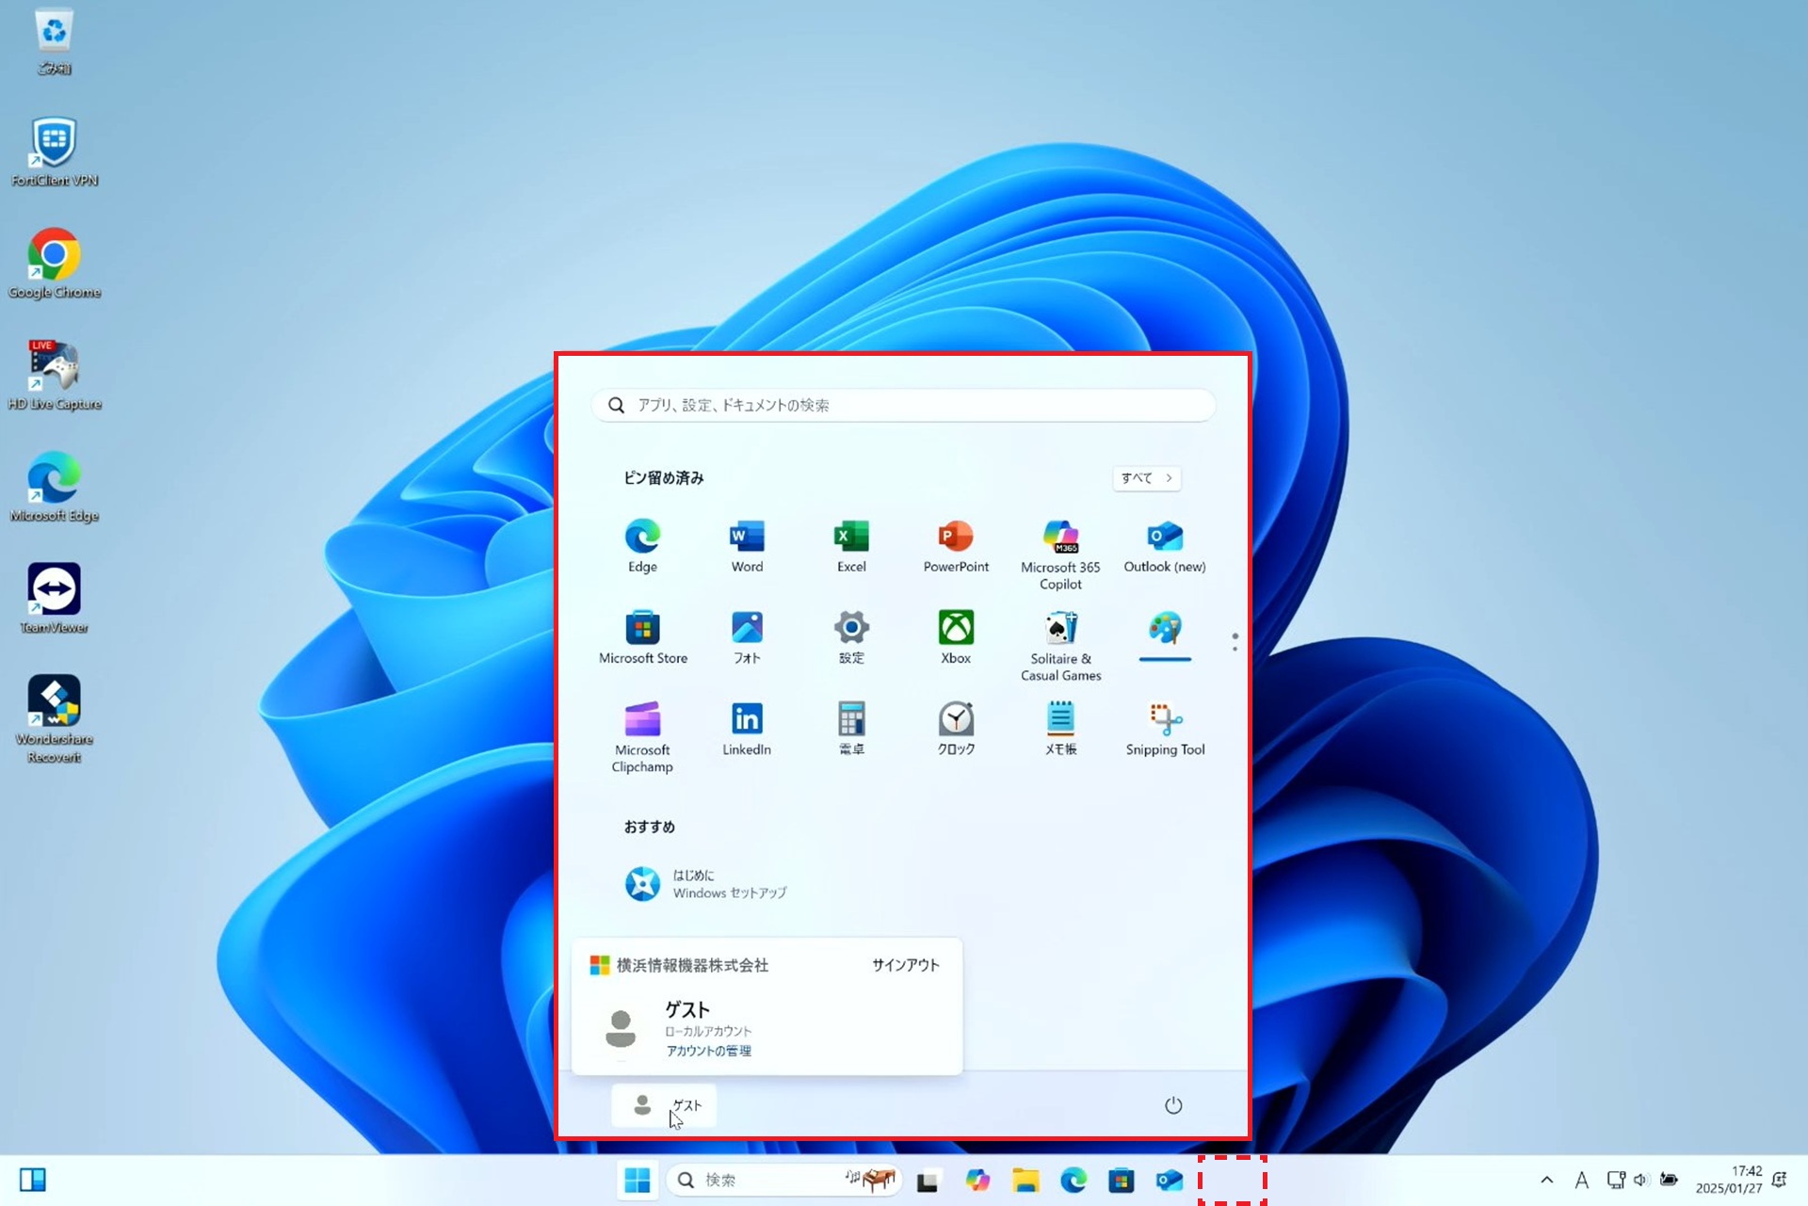The image size is (1808, 1206).
Task: Open clock and date 17:42
Action: coord(1729,1180)
